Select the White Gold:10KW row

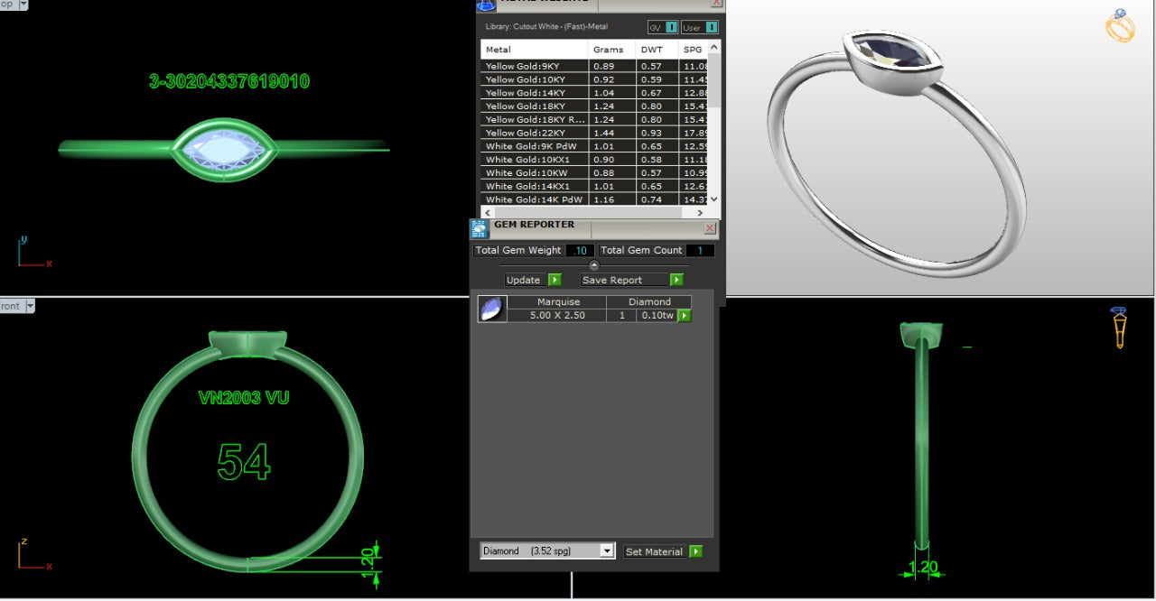tap(594, 173)
